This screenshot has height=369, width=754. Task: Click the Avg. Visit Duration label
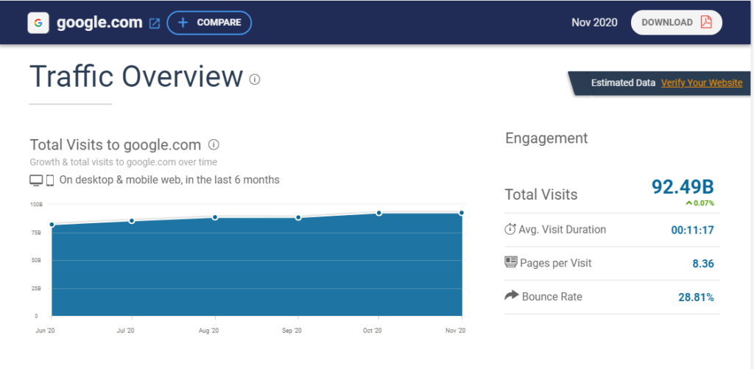click(x=562, y=230)
